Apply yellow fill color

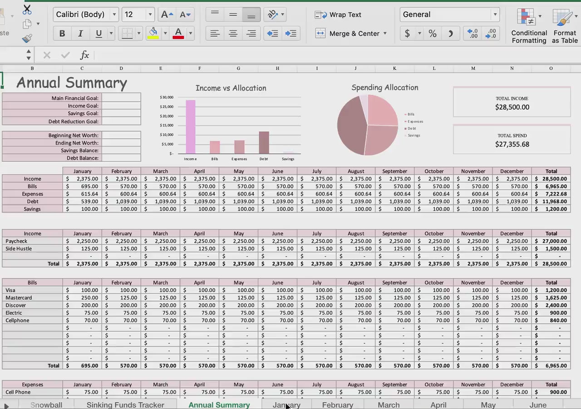[x=153, y=33]
